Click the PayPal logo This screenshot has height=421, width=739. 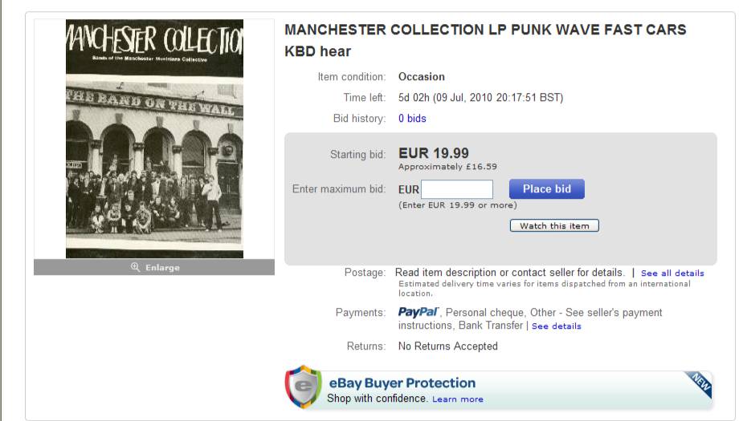[418, 312]
